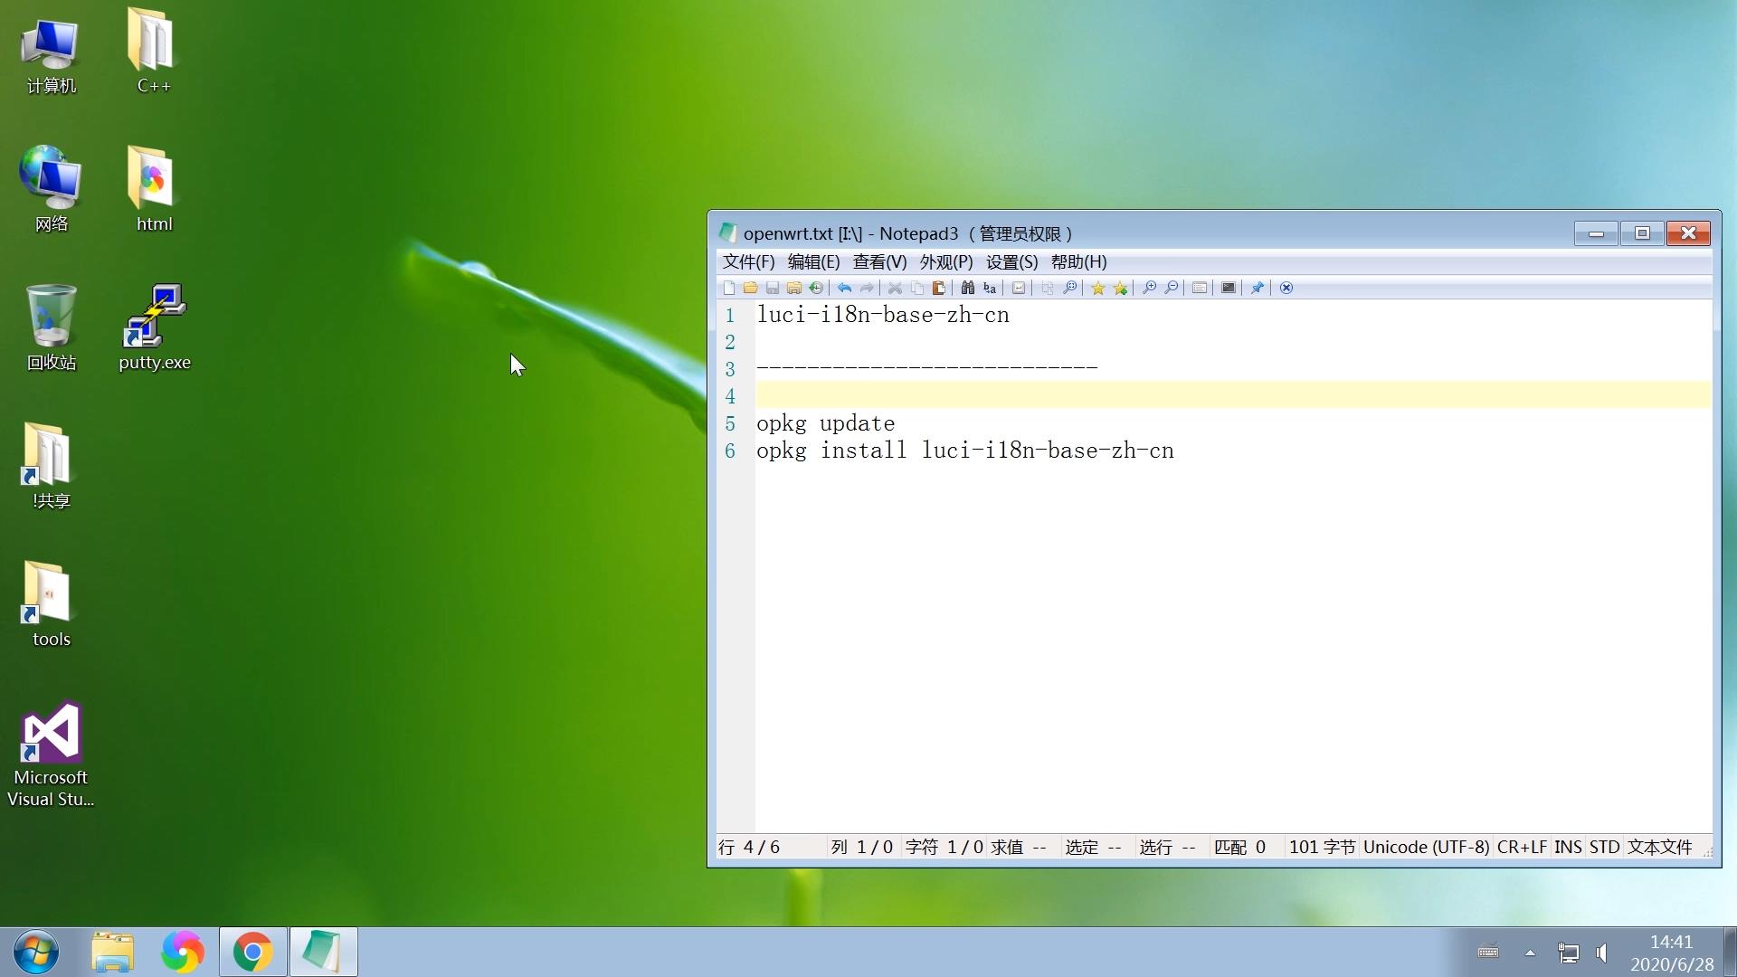This screenshot has width=1737, height=977.
Task: Click the Undo arrow in toolbar
Action: pyautogui.click(x=844, y=288)
